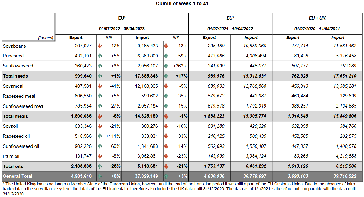The image size is (364, 197).
Task: Click the General Total import up arrow
Action: [166, 176]
